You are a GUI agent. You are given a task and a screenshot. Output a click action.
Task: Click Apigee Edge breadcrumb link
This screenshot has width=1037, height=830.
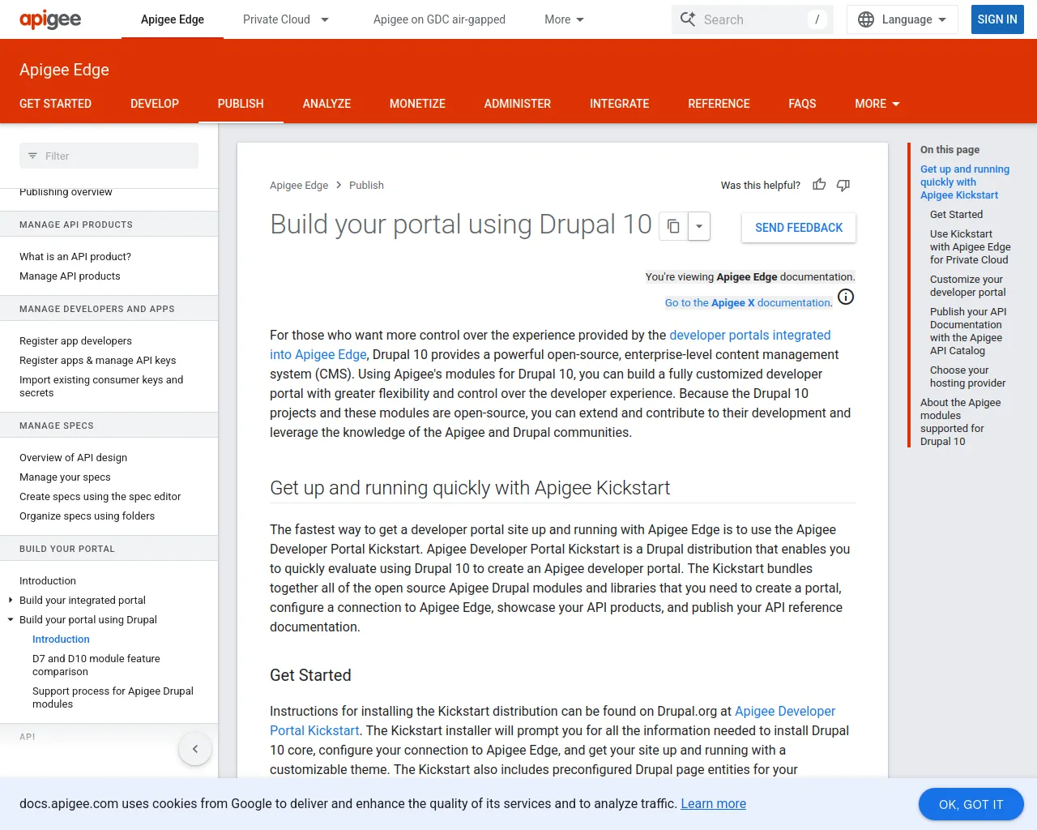point(299,185)
